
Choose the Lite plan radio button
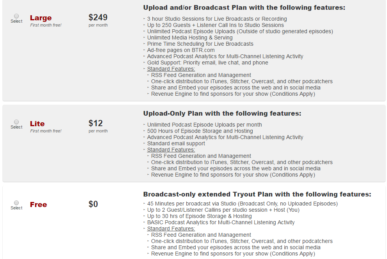(x=16, y=122)
